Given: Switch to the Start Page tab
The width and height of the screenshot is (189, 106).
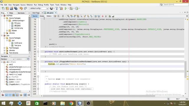Looking at the screenshot, I should point(36,13).
